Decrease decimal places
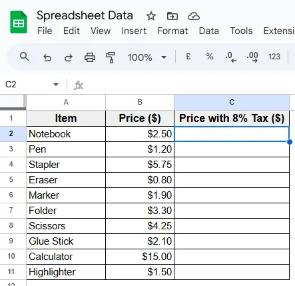The width and height of the screenshot is (295, 286). click(231, 57)
